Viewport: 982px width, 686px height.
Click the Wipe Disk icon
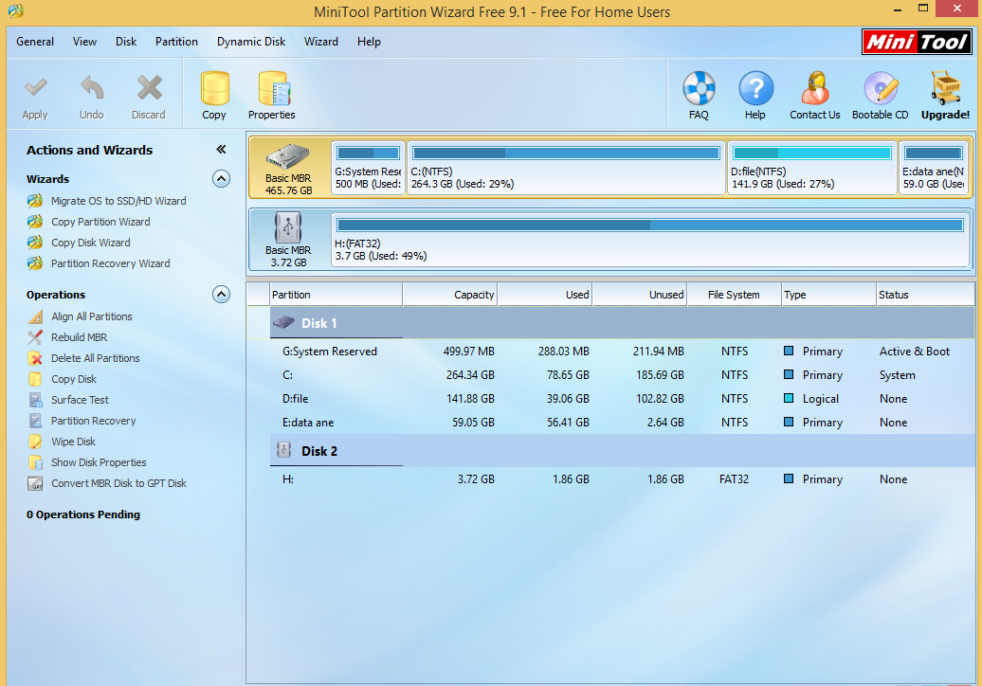[36, 442]
